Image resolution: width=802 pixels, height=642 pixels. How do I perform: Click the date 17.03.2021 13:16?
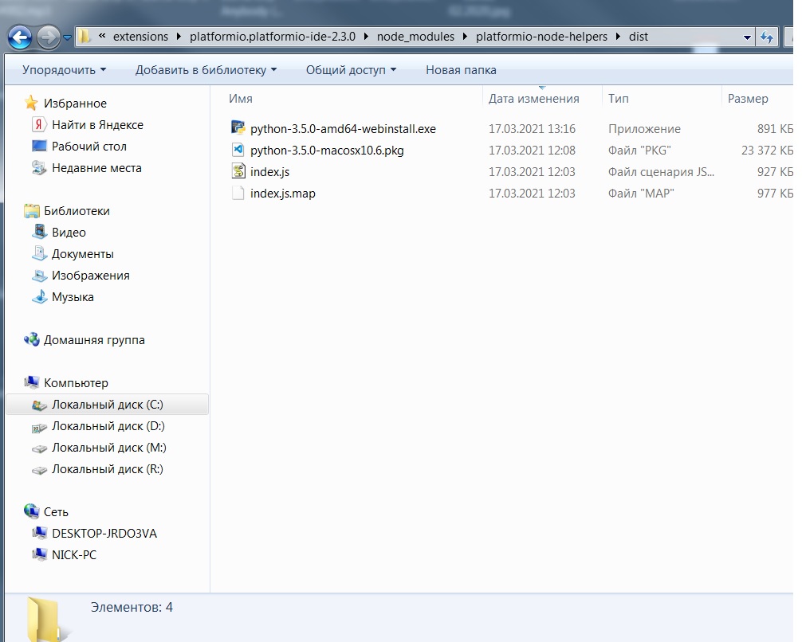(532, 129)
